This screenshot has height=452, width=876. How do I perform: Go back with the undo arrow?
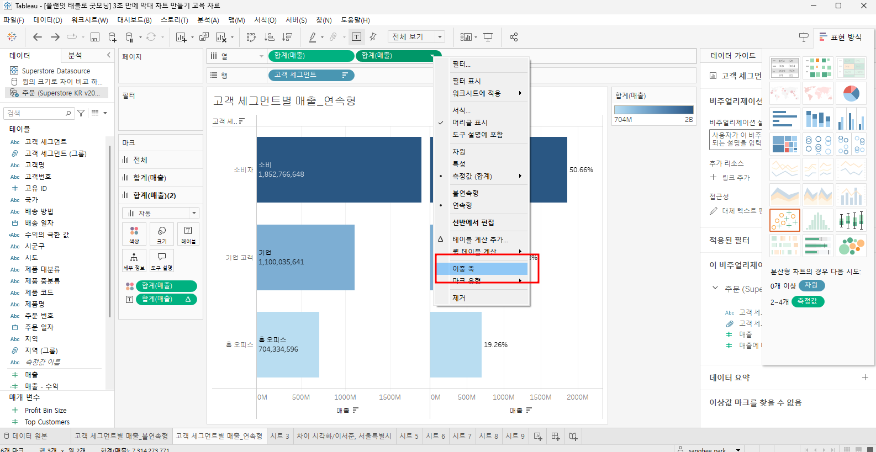(x=38, y=37)
